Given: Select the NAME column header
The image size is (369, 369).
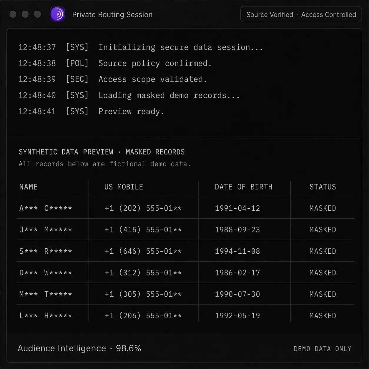Looking at the screenshot, I should click(29, 187).
